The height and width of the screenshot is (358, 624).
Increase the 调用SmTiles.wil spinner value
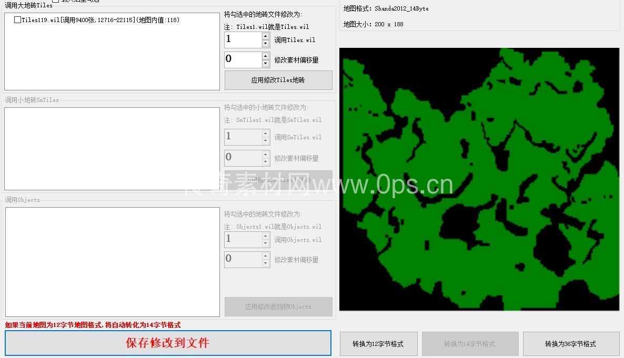tap(266, 134)
